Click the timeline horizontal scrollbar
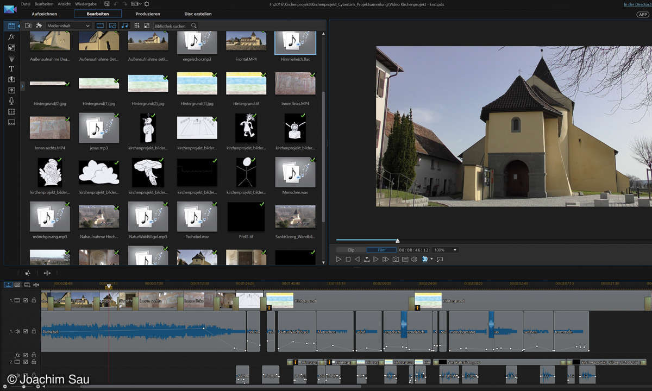The image size is (652, 391). click(x=220, y=386)
